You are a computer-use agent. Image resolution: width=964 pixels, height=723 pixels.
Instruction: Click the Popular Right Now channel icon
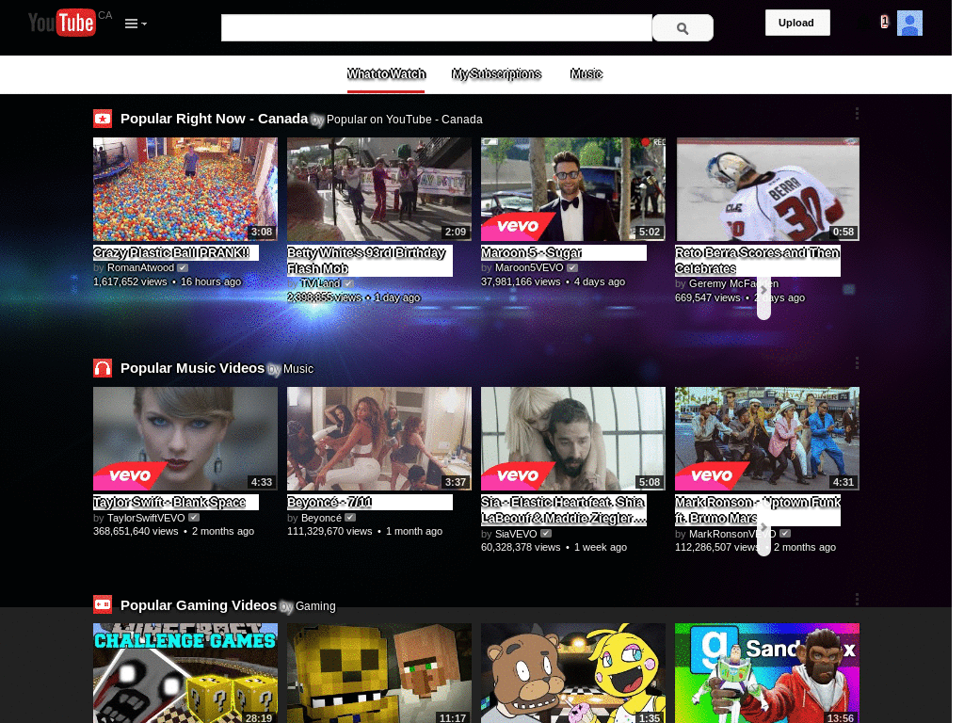[x=103, y=119]
